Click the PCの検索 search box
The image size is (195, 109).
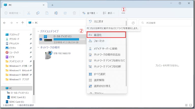165,23
